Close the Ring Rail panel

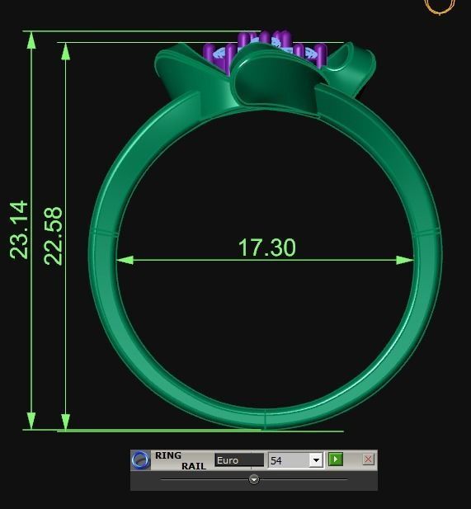point(368,460)
